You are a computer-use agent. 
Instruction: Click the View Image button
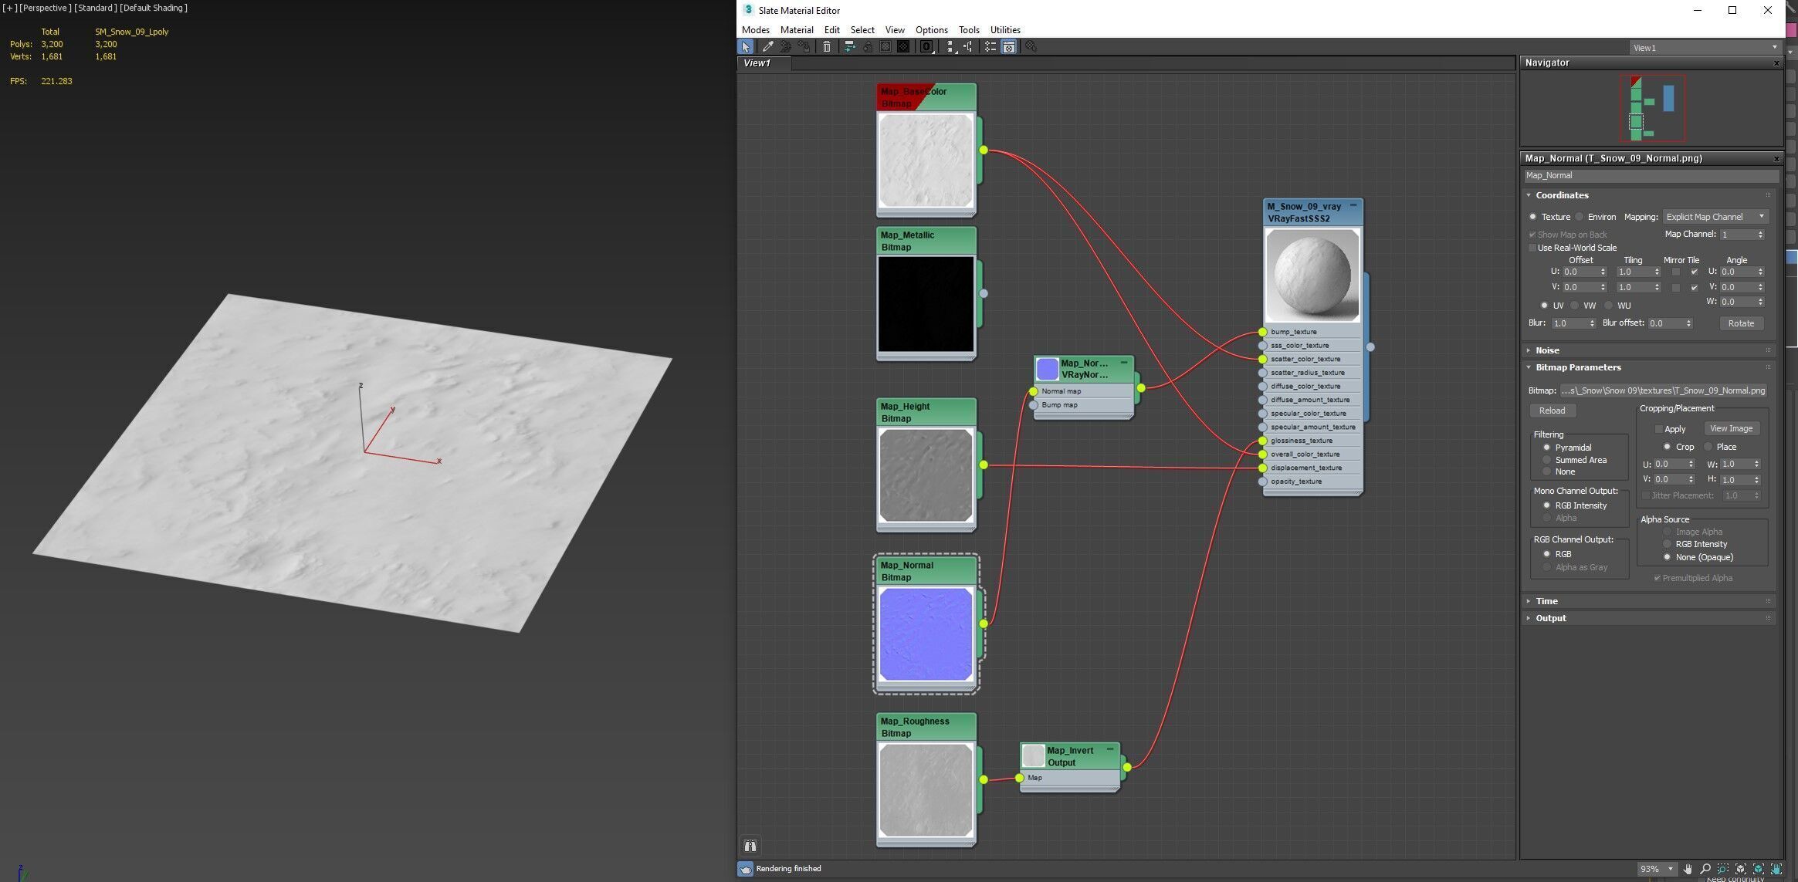(1731, 428)
